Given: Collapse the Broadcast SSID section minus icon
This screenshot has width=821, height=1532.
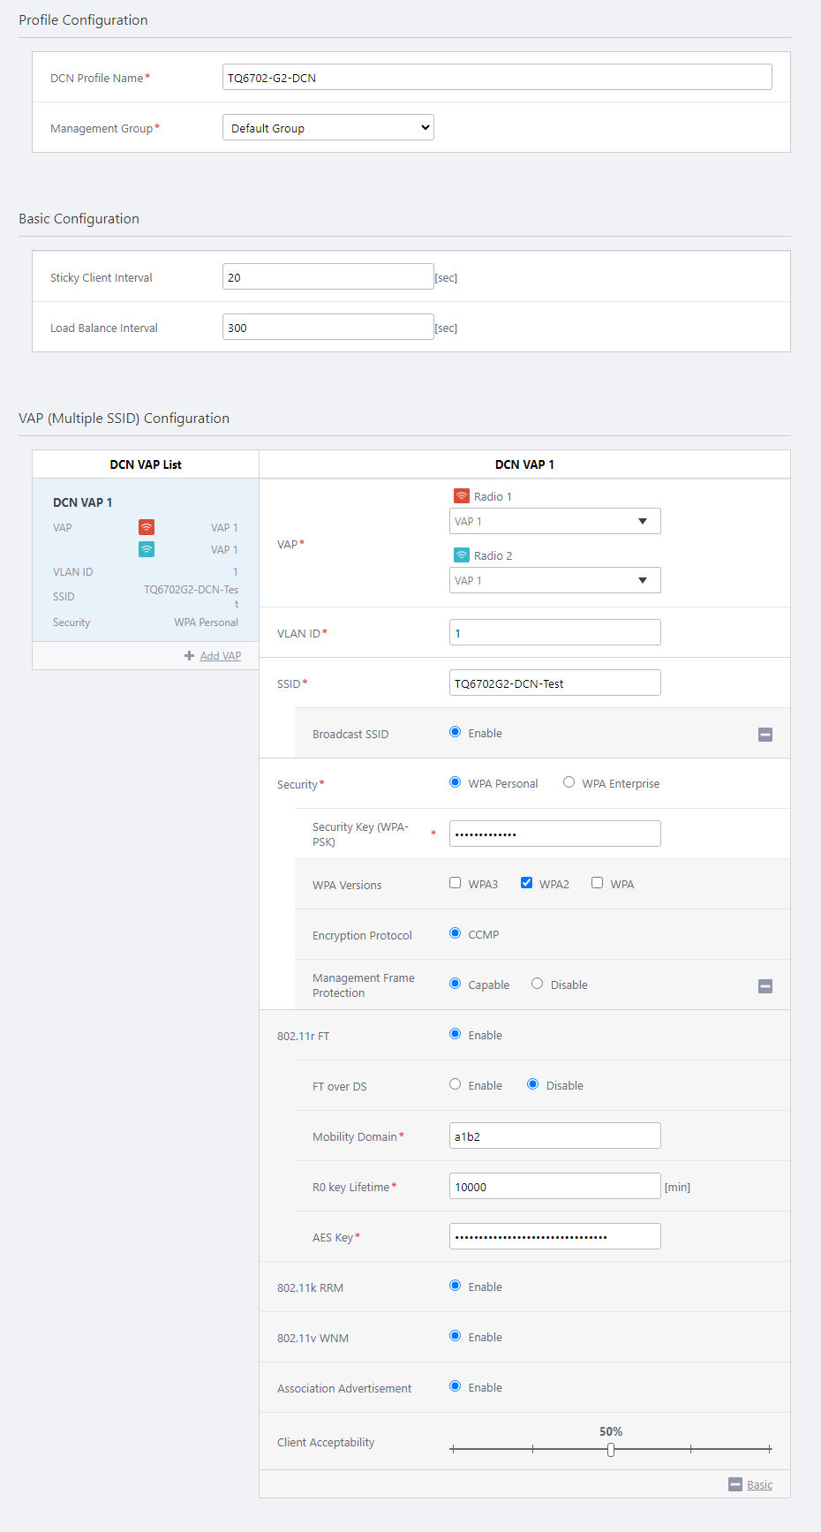Looking at the screenshot, I should pos(765,735).
